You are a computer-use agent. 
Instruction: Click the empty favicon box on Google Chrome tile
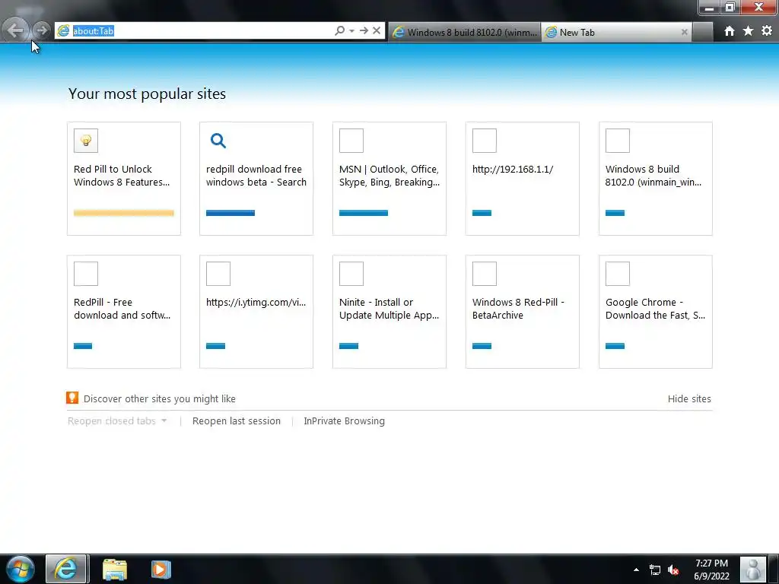[618, 274]
